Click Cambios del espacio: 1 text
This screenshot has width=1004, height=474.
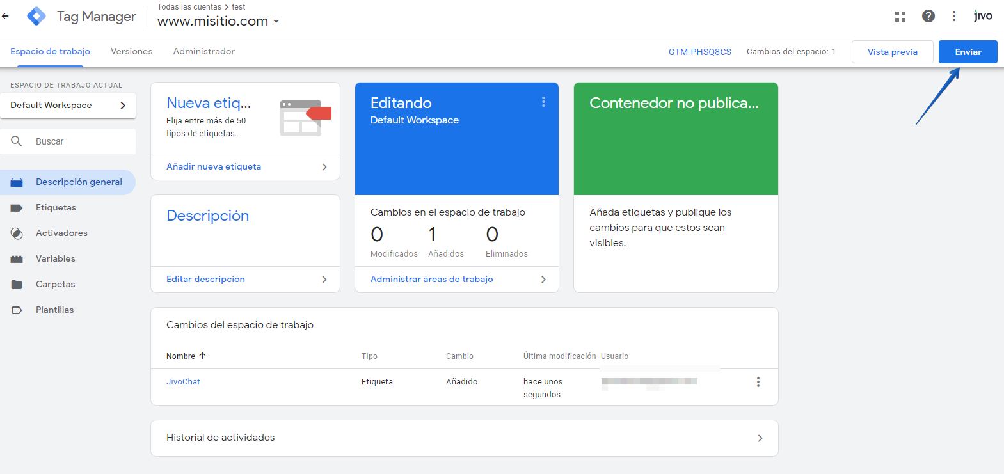(791, 52)
